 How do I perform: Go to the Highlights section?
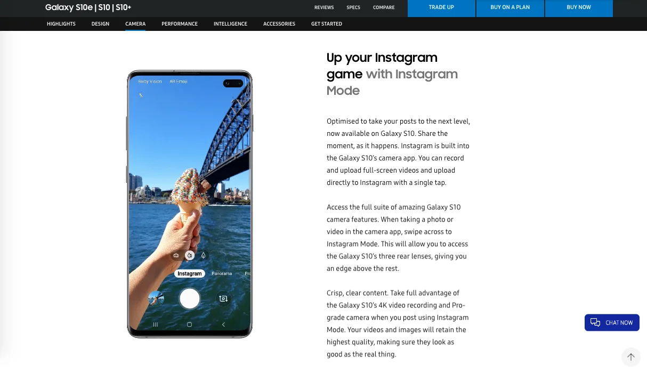[61, 24]
